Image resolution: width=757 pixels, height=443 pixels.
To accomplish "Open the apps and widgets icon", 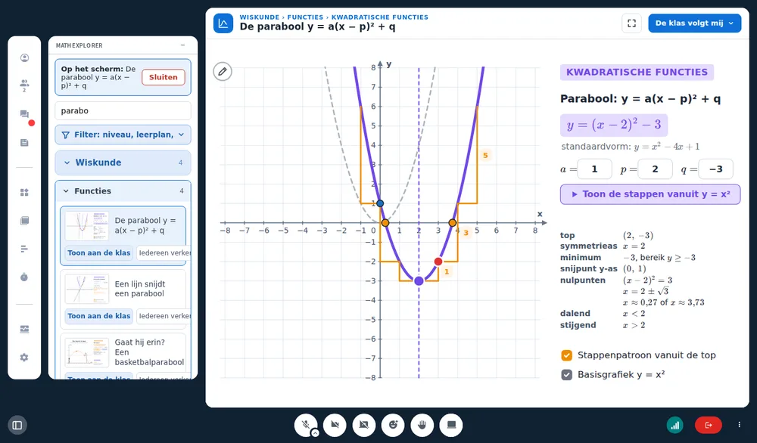I will click(x=24, y=192).
